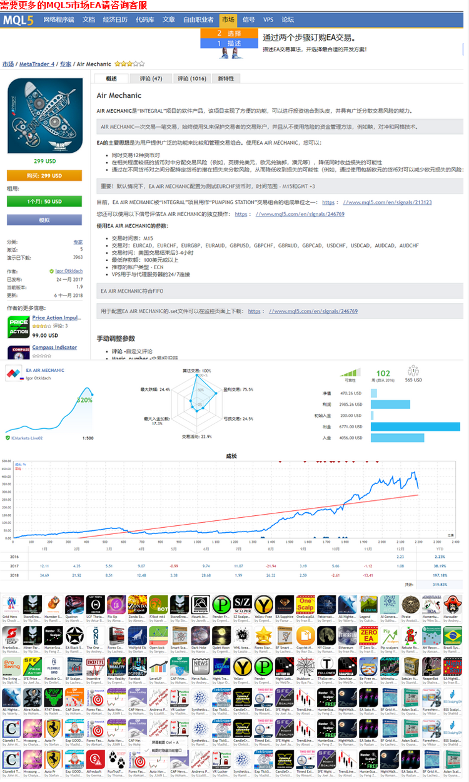
Task: Open the Brazil System product icon
Action: [x=453, y=635]
